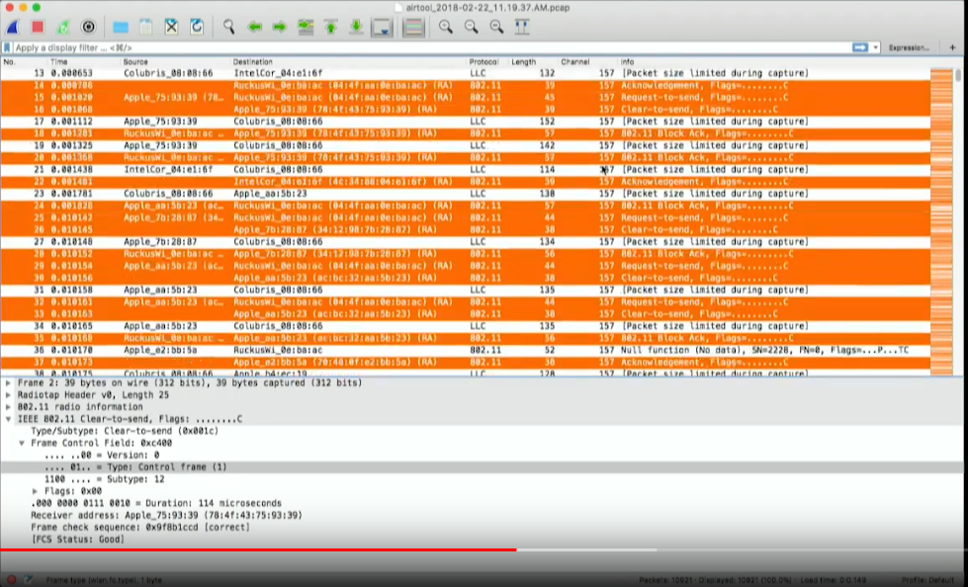Restart the current capture
Viewport: 968px width, 587px height.
pyautogui.click(x=63, y=27)
